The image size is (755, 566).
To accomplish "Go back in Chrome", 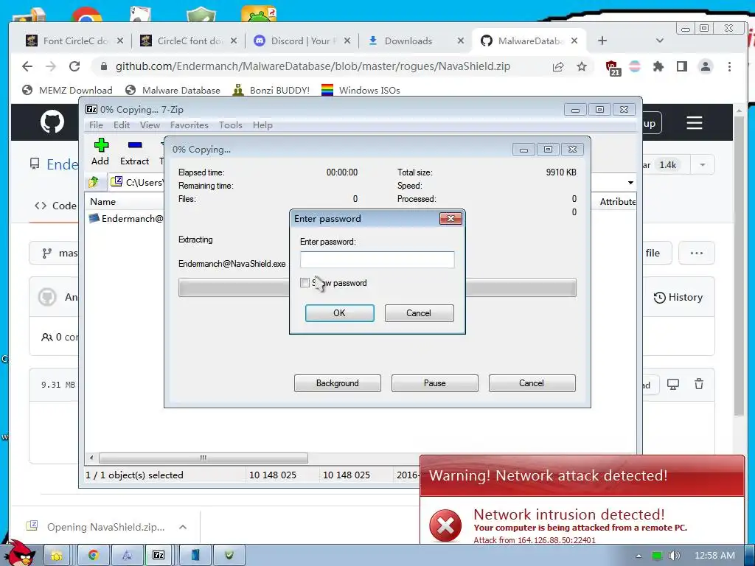I will click(x=27, y=66).
